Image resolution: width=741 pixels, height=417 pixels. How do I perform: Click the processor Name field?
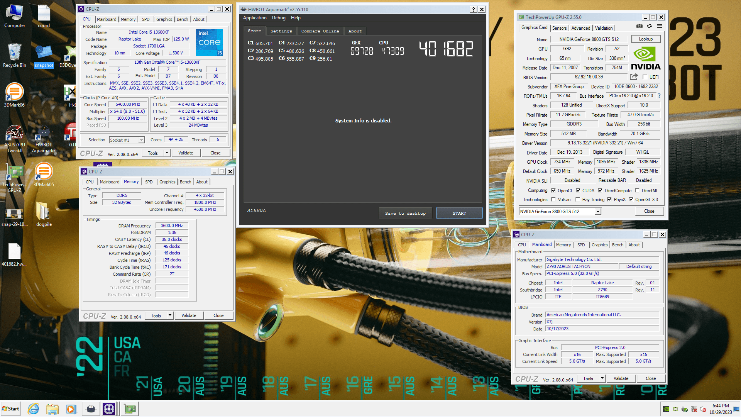point(149,32)
